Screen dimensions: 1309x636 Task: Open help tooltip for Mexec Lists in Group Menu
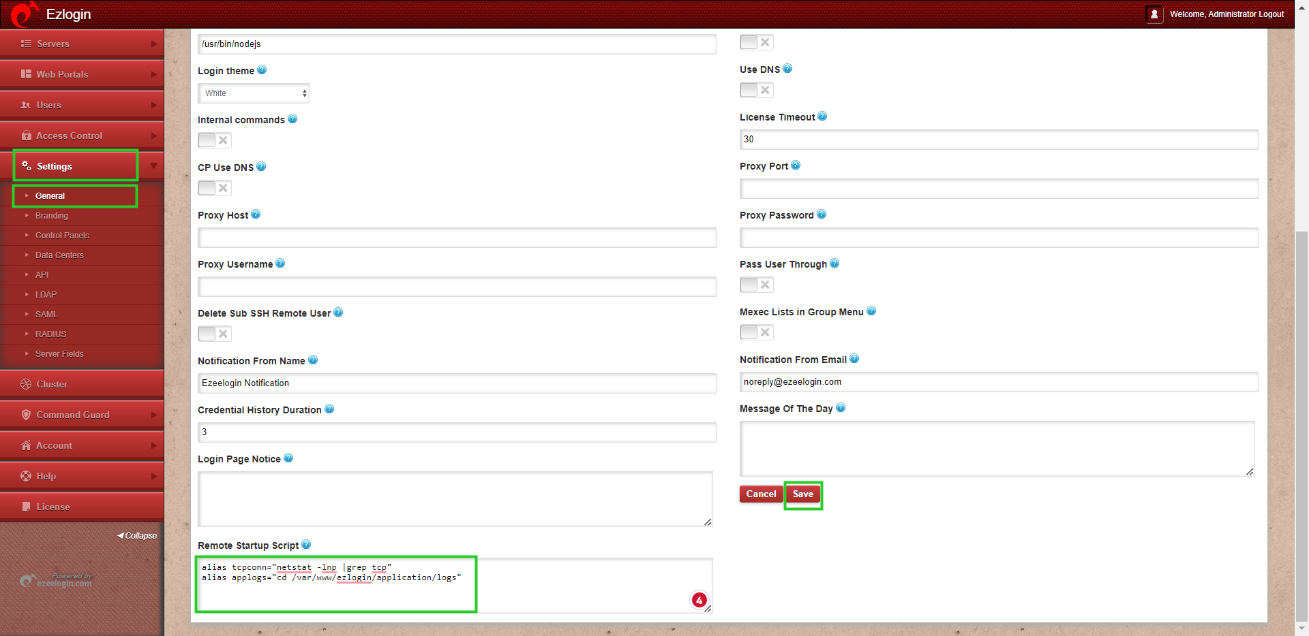tap(871, 311)
